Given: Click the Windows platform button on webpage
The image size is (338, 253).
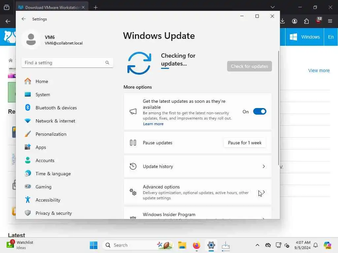Looking at the screenshot, I should [x=304, y=37].
